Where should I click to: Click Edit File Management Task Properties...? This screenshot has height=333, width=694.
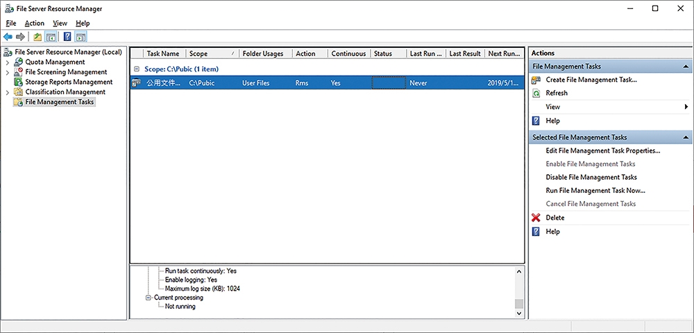603,151
